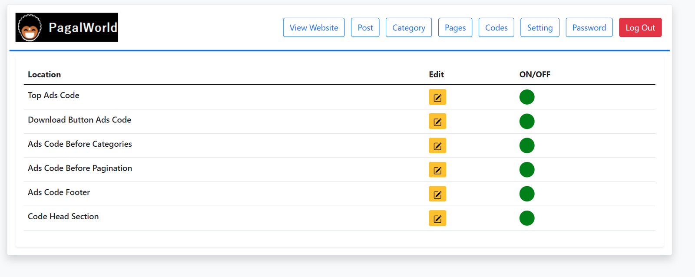Go to the Category menu
This screenshot has height=277, width=695.
coord(408,27)
